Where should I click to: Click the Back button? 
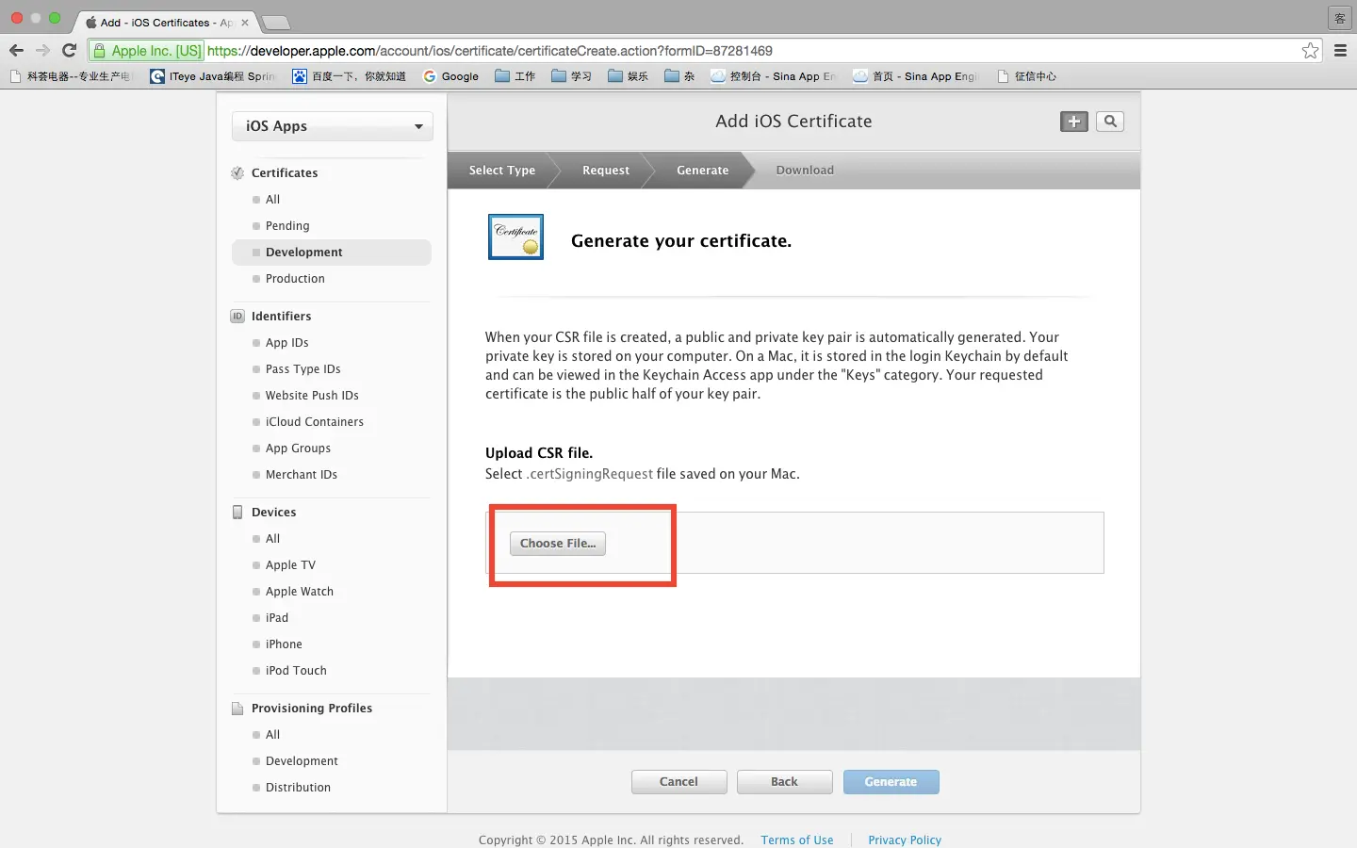[784, 782]
